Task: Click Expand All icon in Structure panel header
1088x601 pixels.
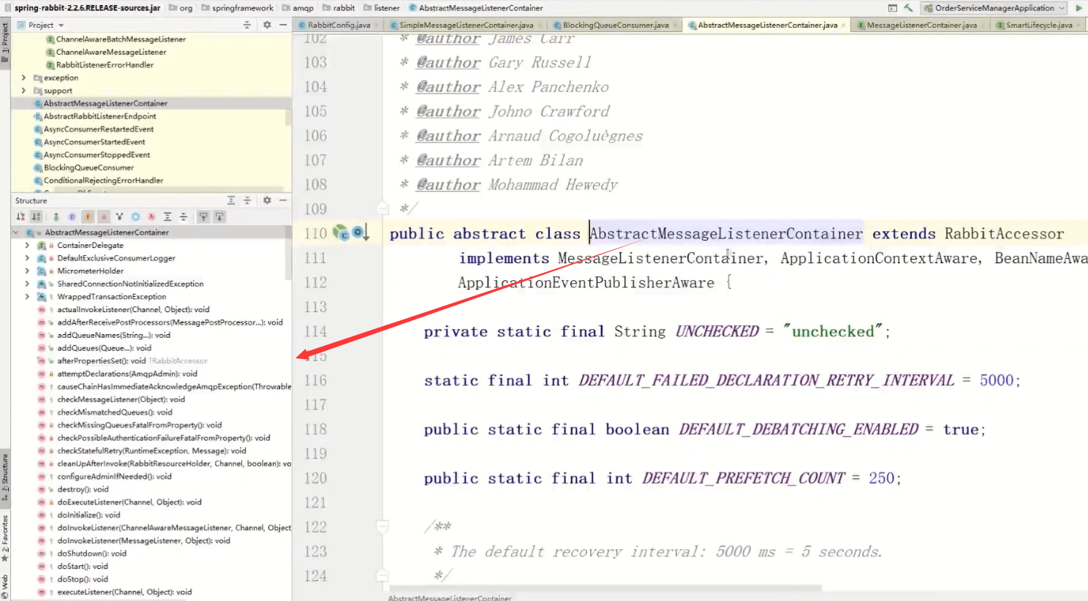Action: (231, 200)
